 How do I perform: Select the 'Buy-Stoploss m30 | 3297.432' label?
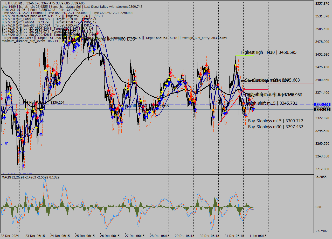tap(275, 127)
